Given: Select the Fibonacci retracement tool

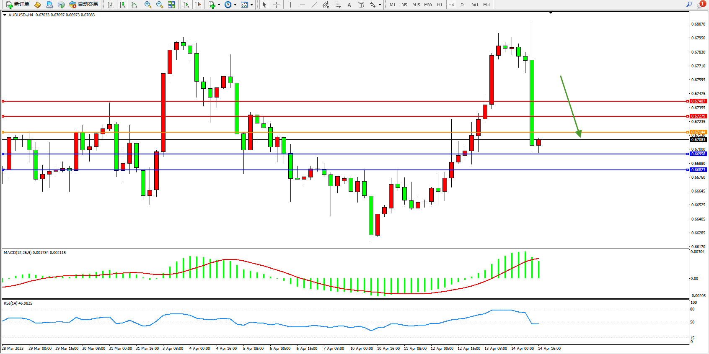Looking at the screenshot, I should click(x=338, y=5).
